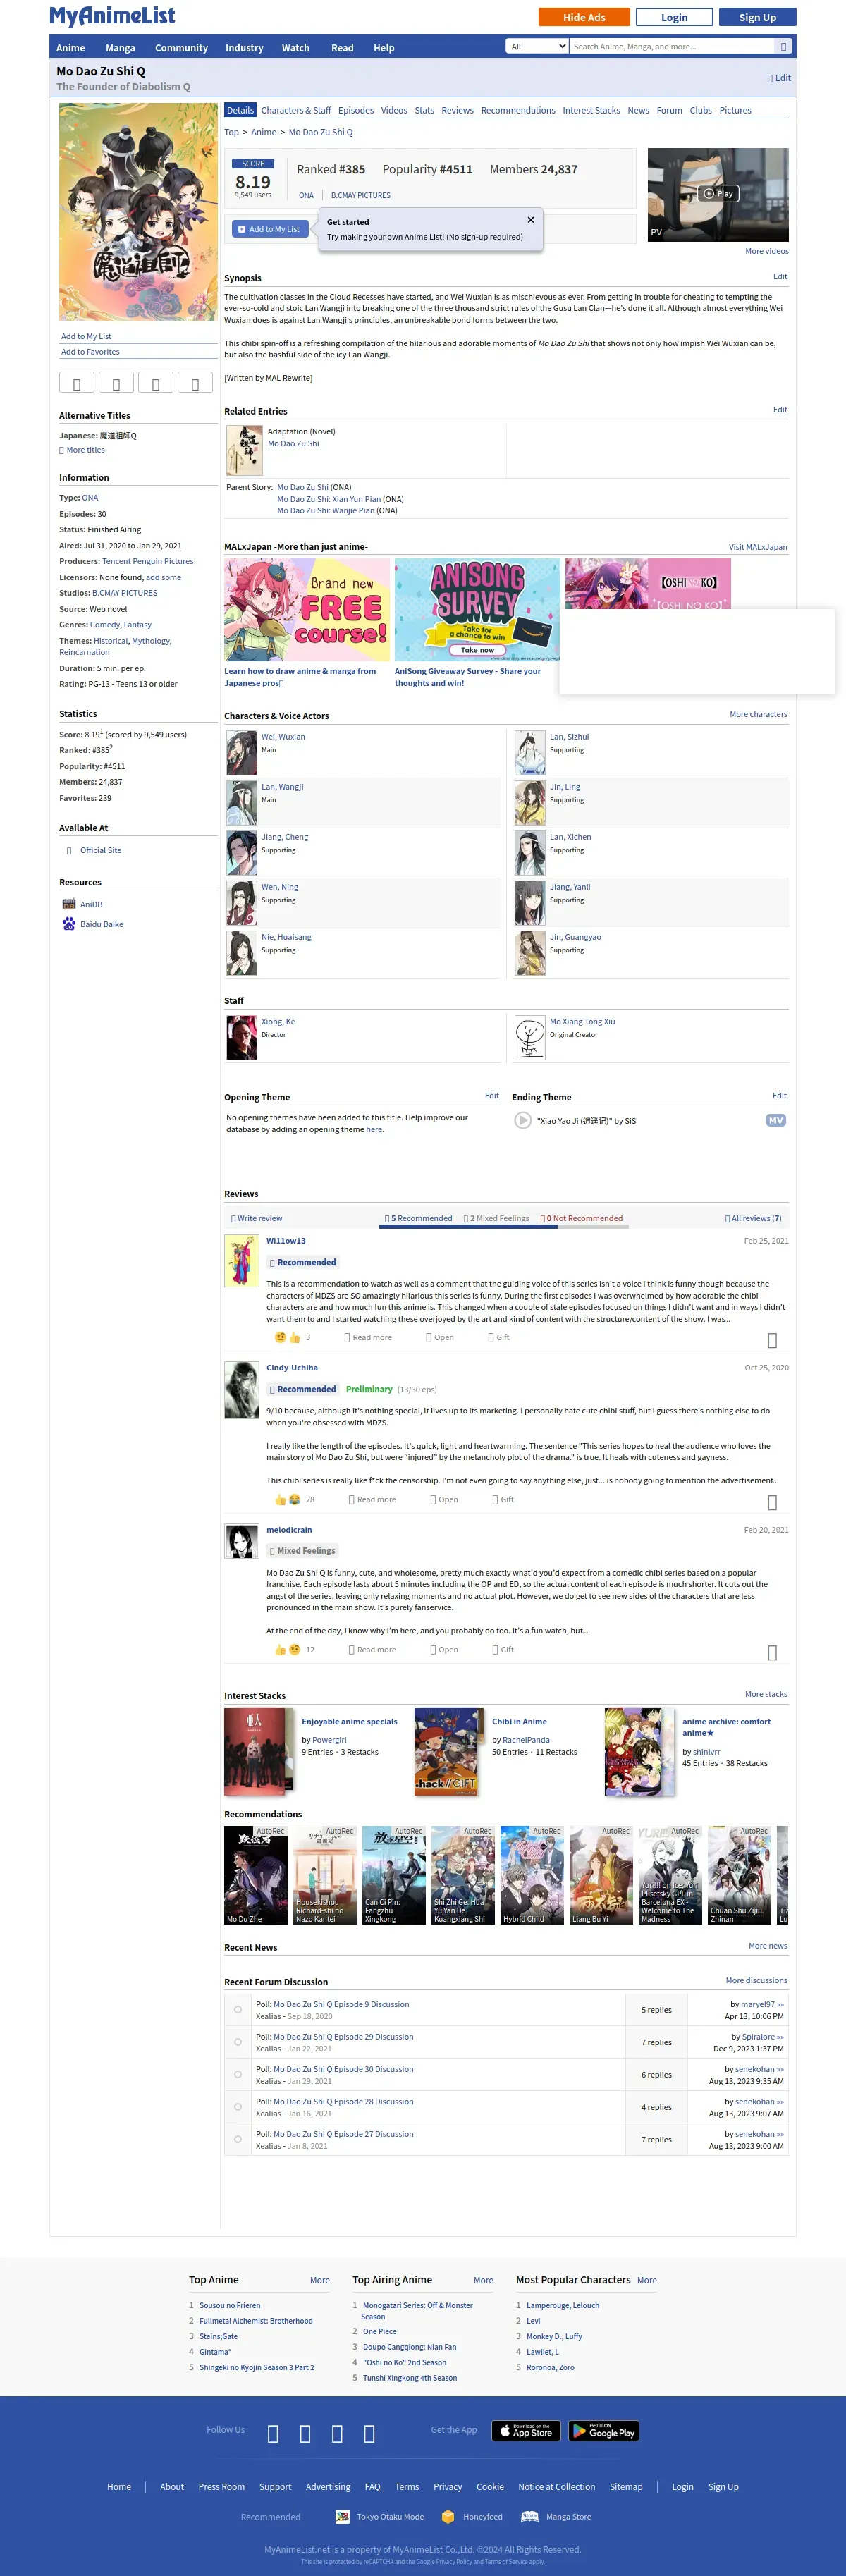Close the Get started tooltip
The height and width of the screenshot is (2576, 846).
click(x=530, y=220)
